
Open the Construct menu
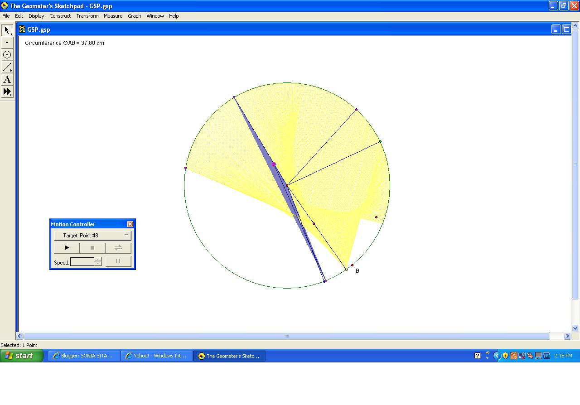pyautogui.click(x=60, y=16)
